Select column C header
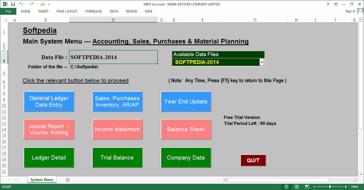Image resolution: width=364 pixels, height=190 pixels. (x=113, y=20)
